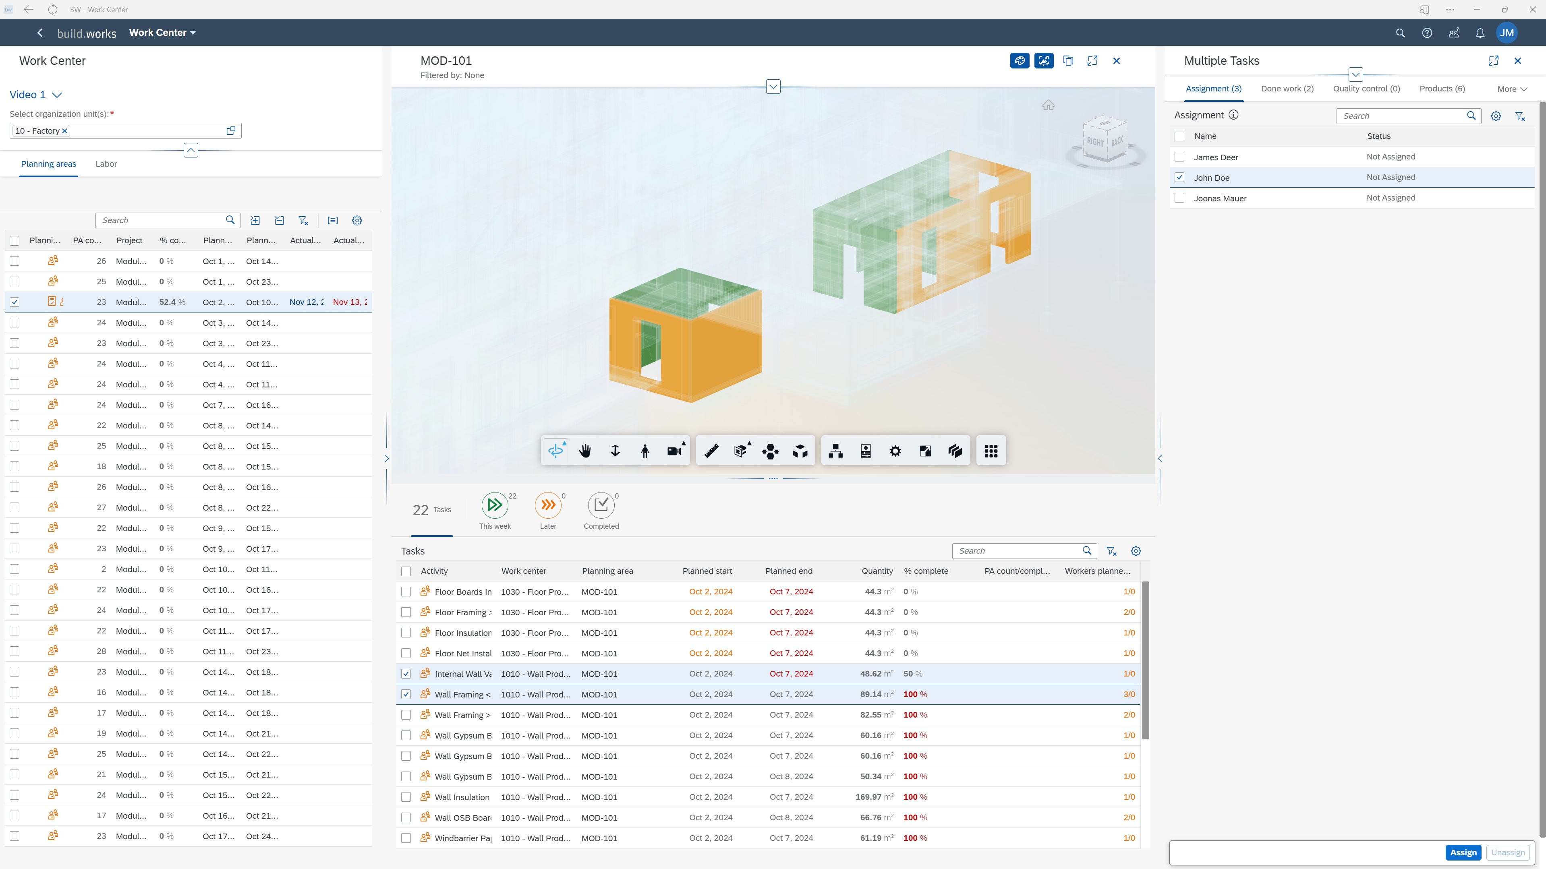Click the Assign button
1546x869 pixels.
click(1463, 852)
